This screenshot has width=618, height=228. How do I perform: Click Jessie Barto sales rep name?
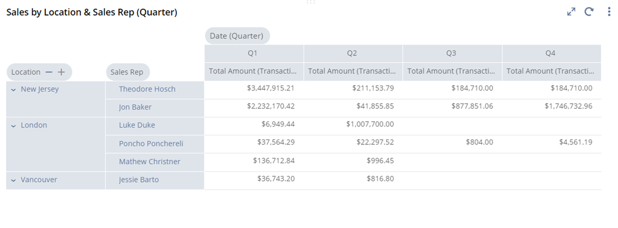[x=139, y=180]
